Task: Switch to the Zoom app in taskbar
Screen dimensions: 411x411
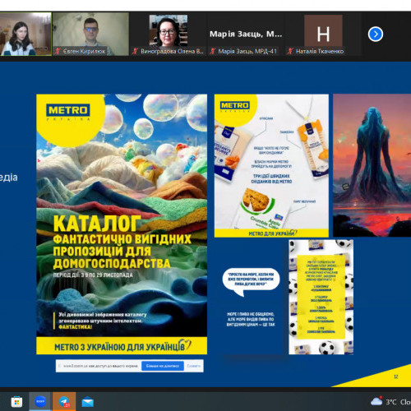Action: point(40,402)
